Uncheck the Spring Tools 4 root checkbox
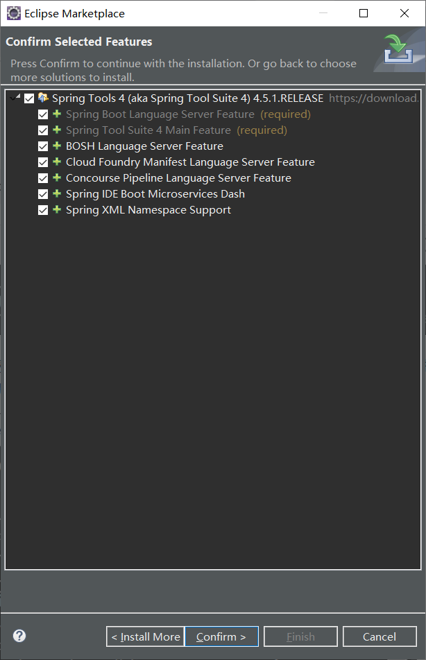This screenshot has height=660, width=426. click(x=29, y=98)
